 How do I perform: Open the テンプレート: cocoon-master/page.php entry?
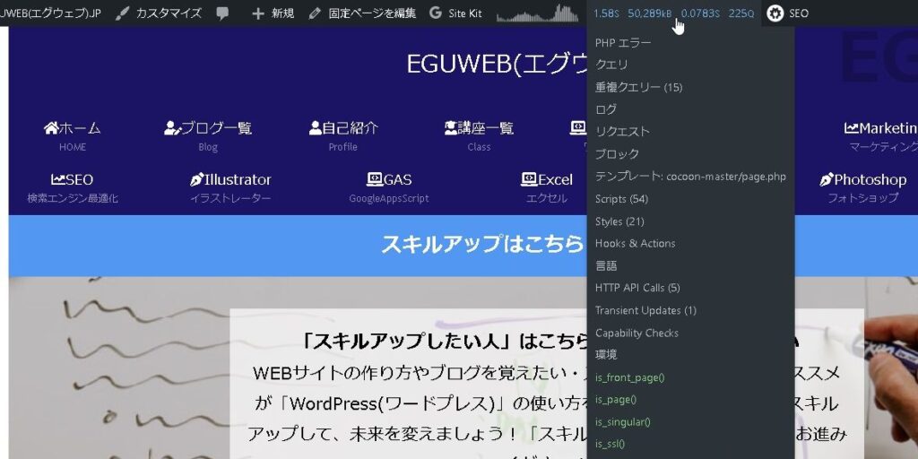(x=689, y=177)
